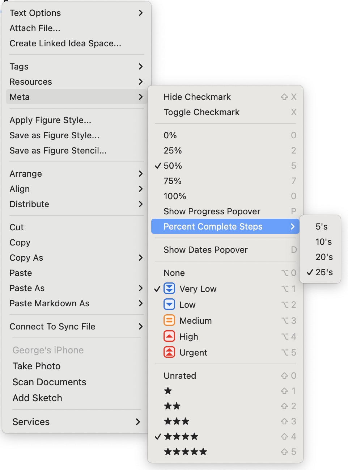Screen dimensions: 348x470
Task: Expand the Connect To Sync File submenu
Action: [x=141, y=327]
